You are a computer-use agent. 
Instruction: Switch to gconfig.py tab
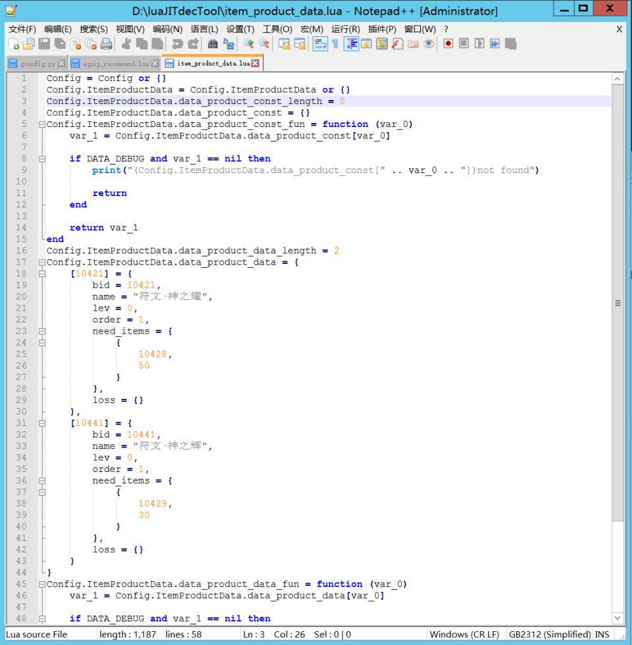[38, 64]
